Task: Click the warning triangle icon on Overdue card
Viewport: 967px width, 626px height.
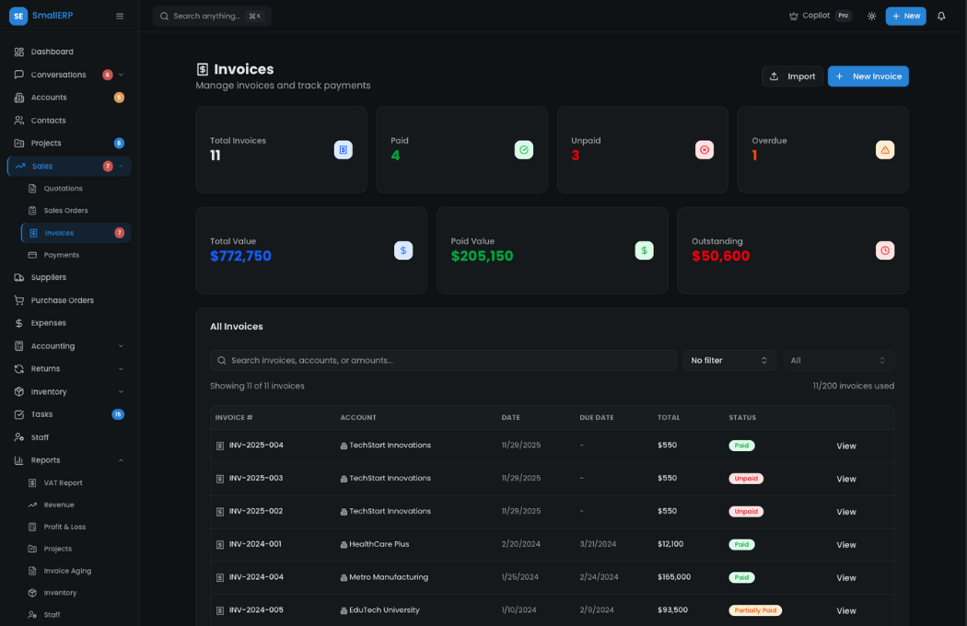Action: point(885,149)
